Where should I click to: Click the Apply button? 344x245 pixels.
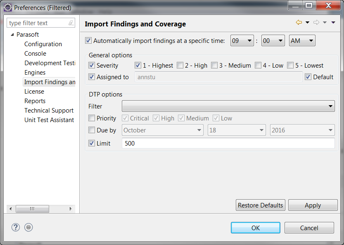(313, 205)
